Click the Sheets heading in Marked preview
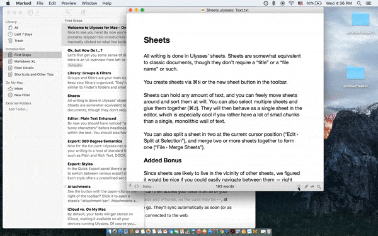Viewport: 378px width, 236px height. tap(157, 40)
